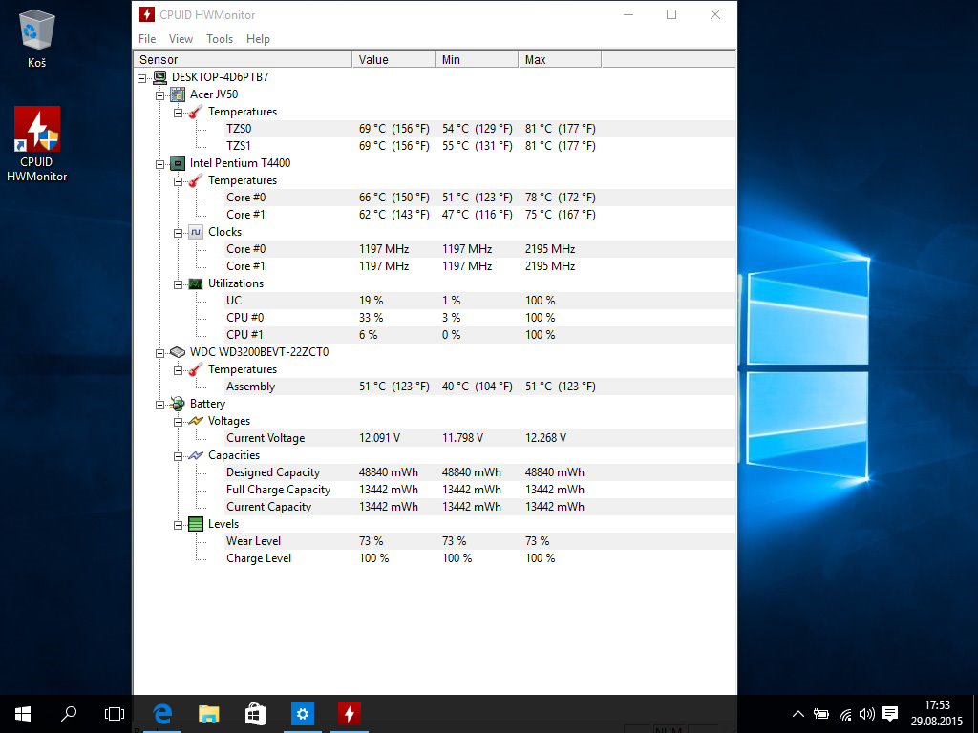Image resolution: width=978 pixels, height=733 pixels.
Task: Click the WDC hard drive icon
Action: pos(178,352)
